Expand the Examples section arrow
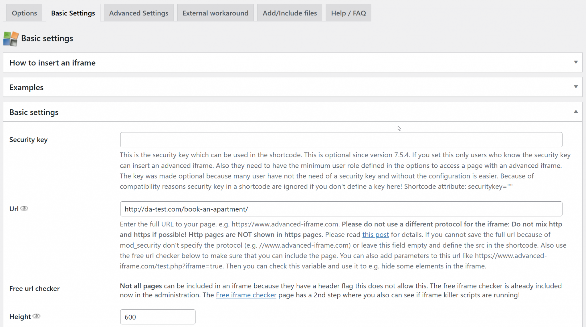This screenshot has width=586, height=327. click(x=576, y=87)
